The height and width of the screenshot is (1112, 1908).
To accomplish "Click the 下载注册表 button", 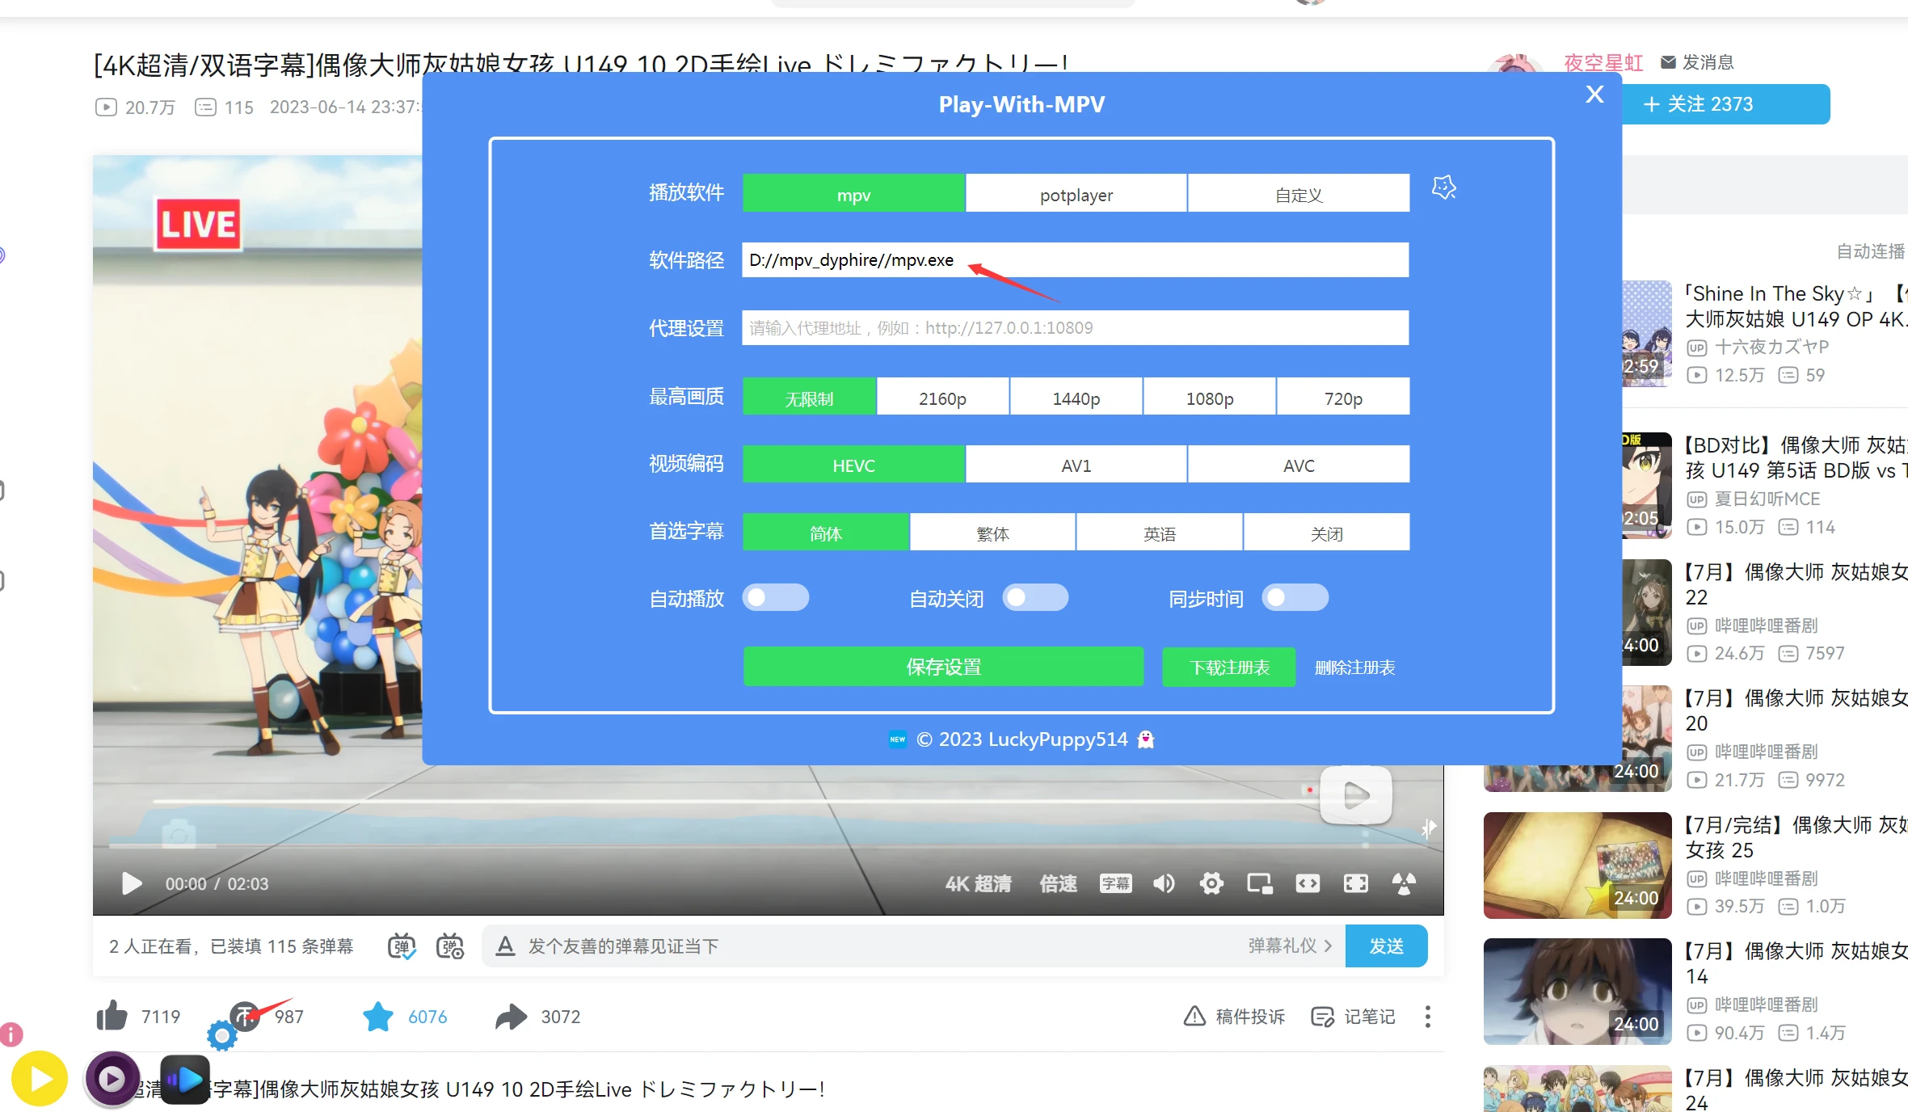I will [1228, 667].
